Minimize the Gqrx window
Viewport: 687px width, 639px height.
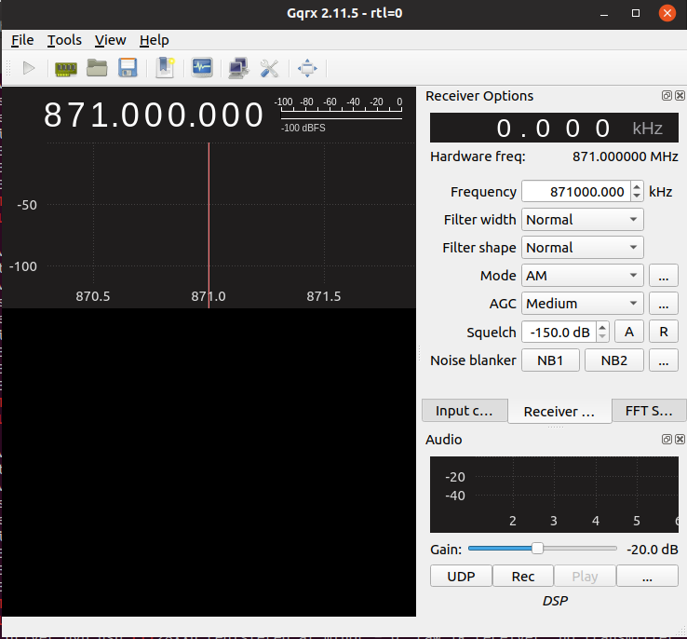click(604, 14)
